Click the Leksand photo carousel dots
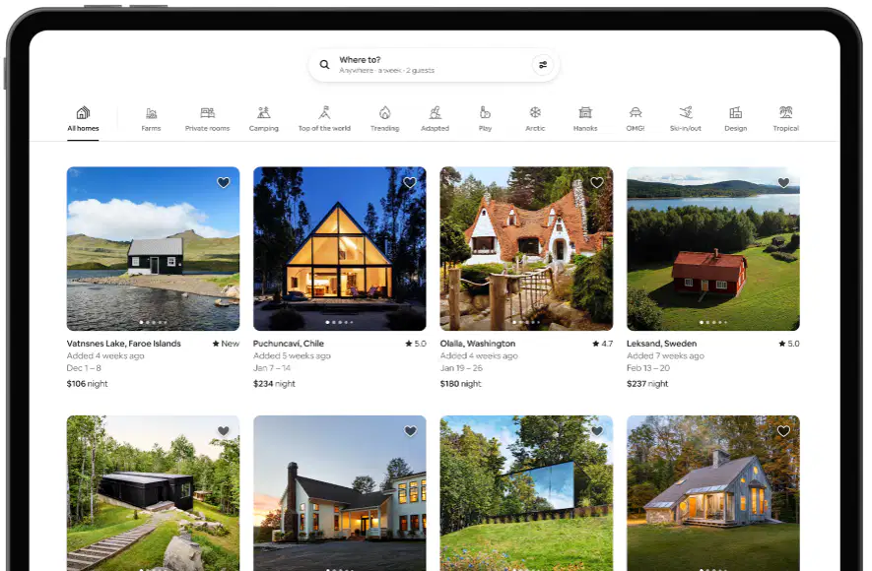This screenshot has height=571, width=872. pos(713,322)
